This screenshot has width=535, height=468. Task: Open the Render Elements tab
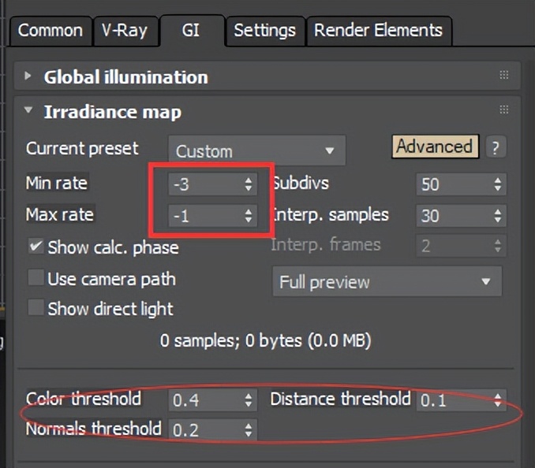[x=378, y=31]
